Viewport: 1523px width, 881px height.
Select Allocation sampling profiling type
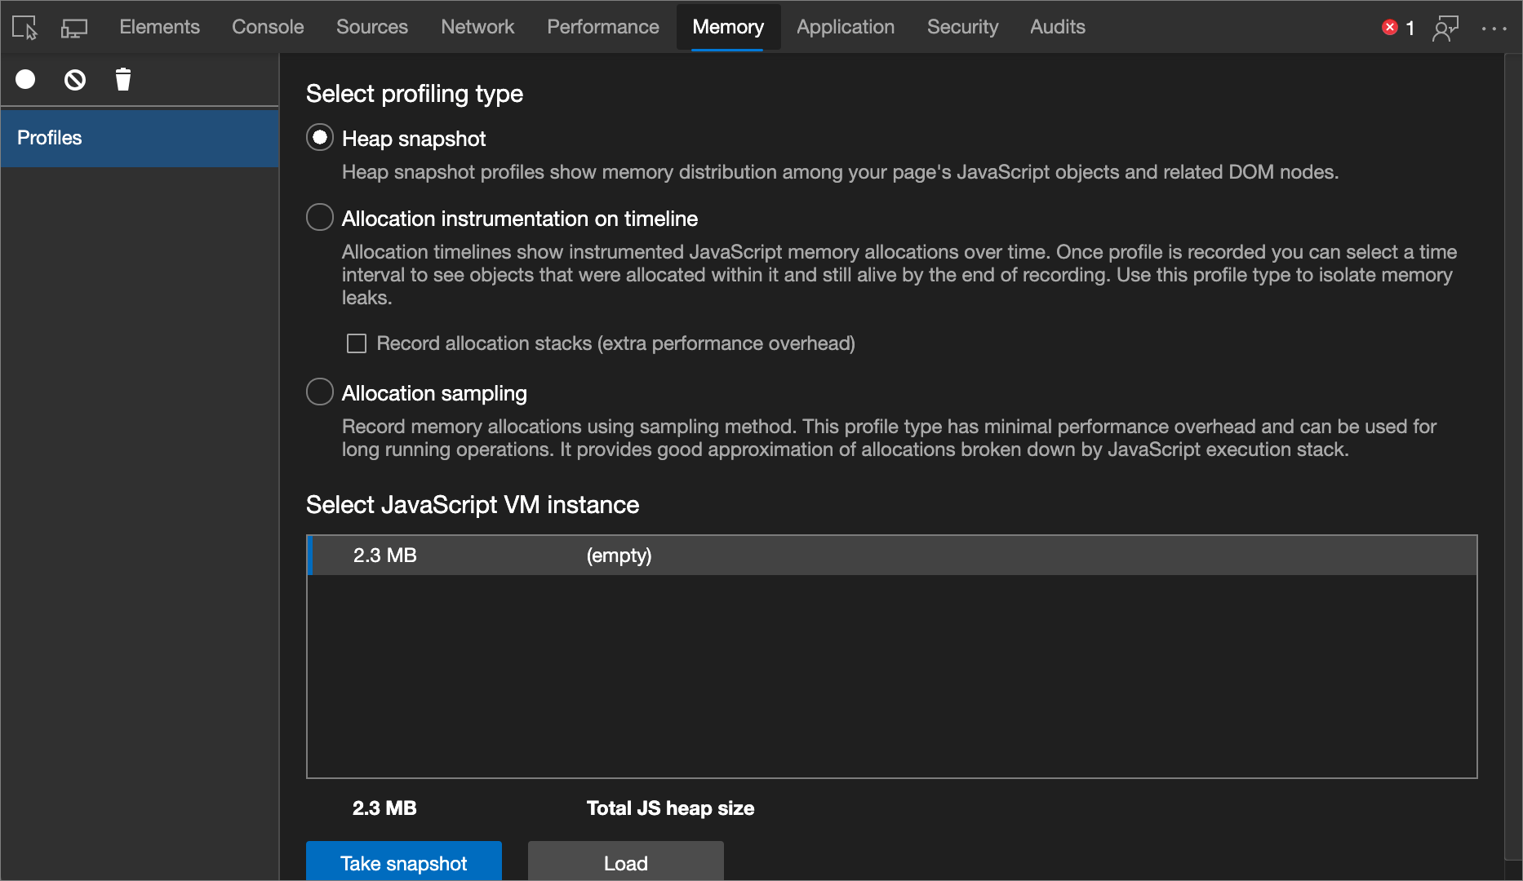point(319,392)
